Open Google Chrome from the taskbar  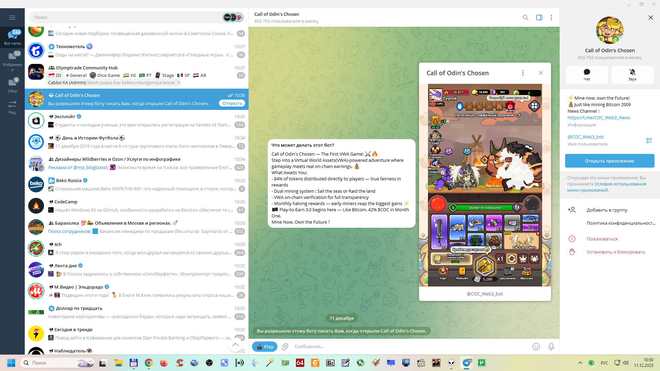(x=148, y=363)
